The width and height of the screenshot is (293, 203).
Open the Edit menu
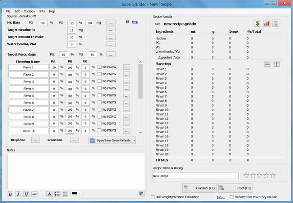pos(17,11)
